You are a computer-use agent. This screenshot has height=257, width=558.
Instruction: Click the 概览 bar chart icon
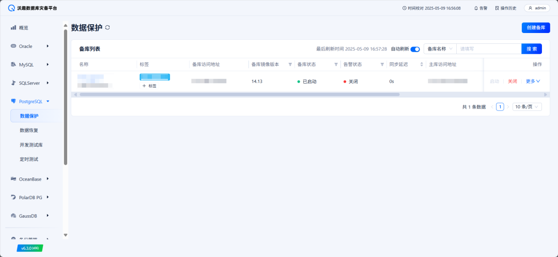pyautogui.click(x=13, y=27)
